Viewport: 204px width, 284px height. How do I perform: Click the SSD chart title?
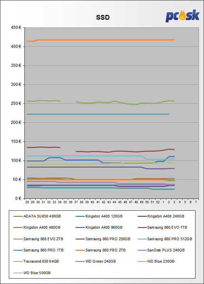103,17
